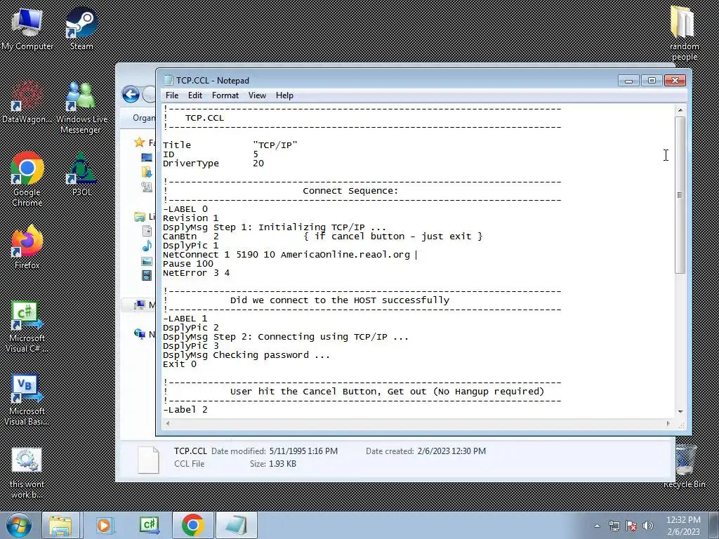Click the Organize button in Explorer
Viewport: 719px width, 539px height.
[143, 118]
